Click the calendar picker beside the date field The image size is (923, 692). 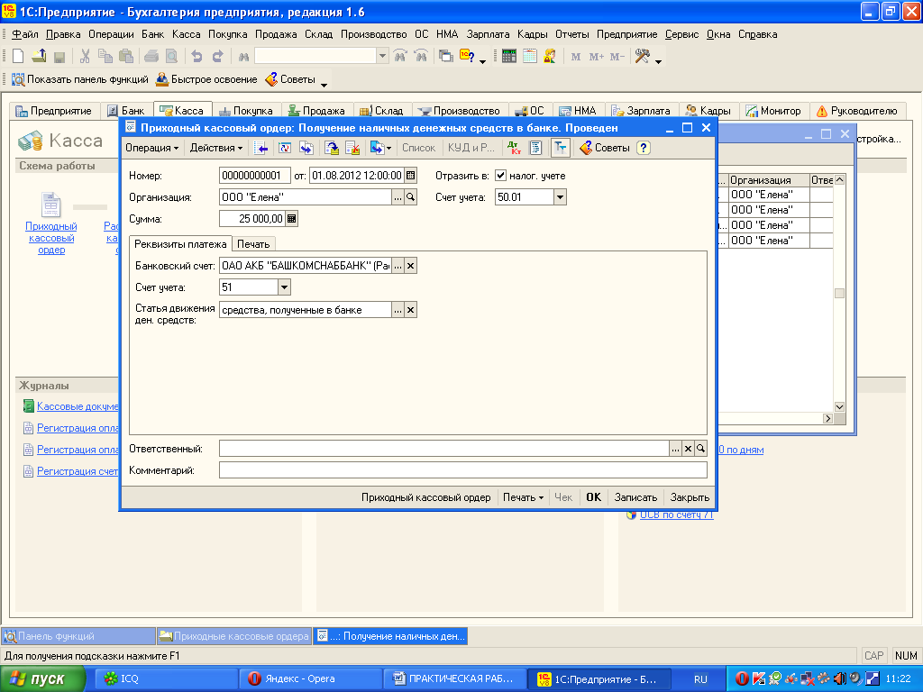coord(411,176)
